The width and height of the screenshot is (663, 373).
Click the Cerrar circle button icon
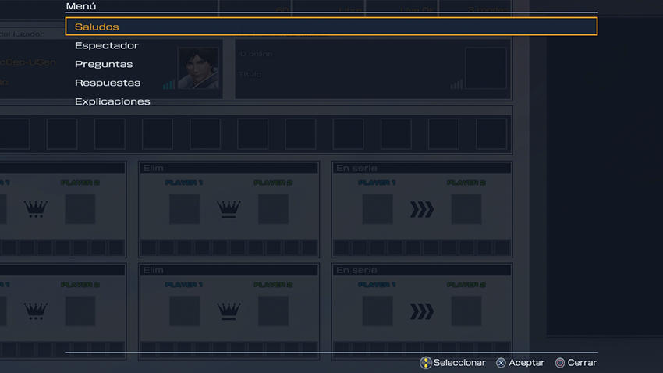tap(560, 362)
